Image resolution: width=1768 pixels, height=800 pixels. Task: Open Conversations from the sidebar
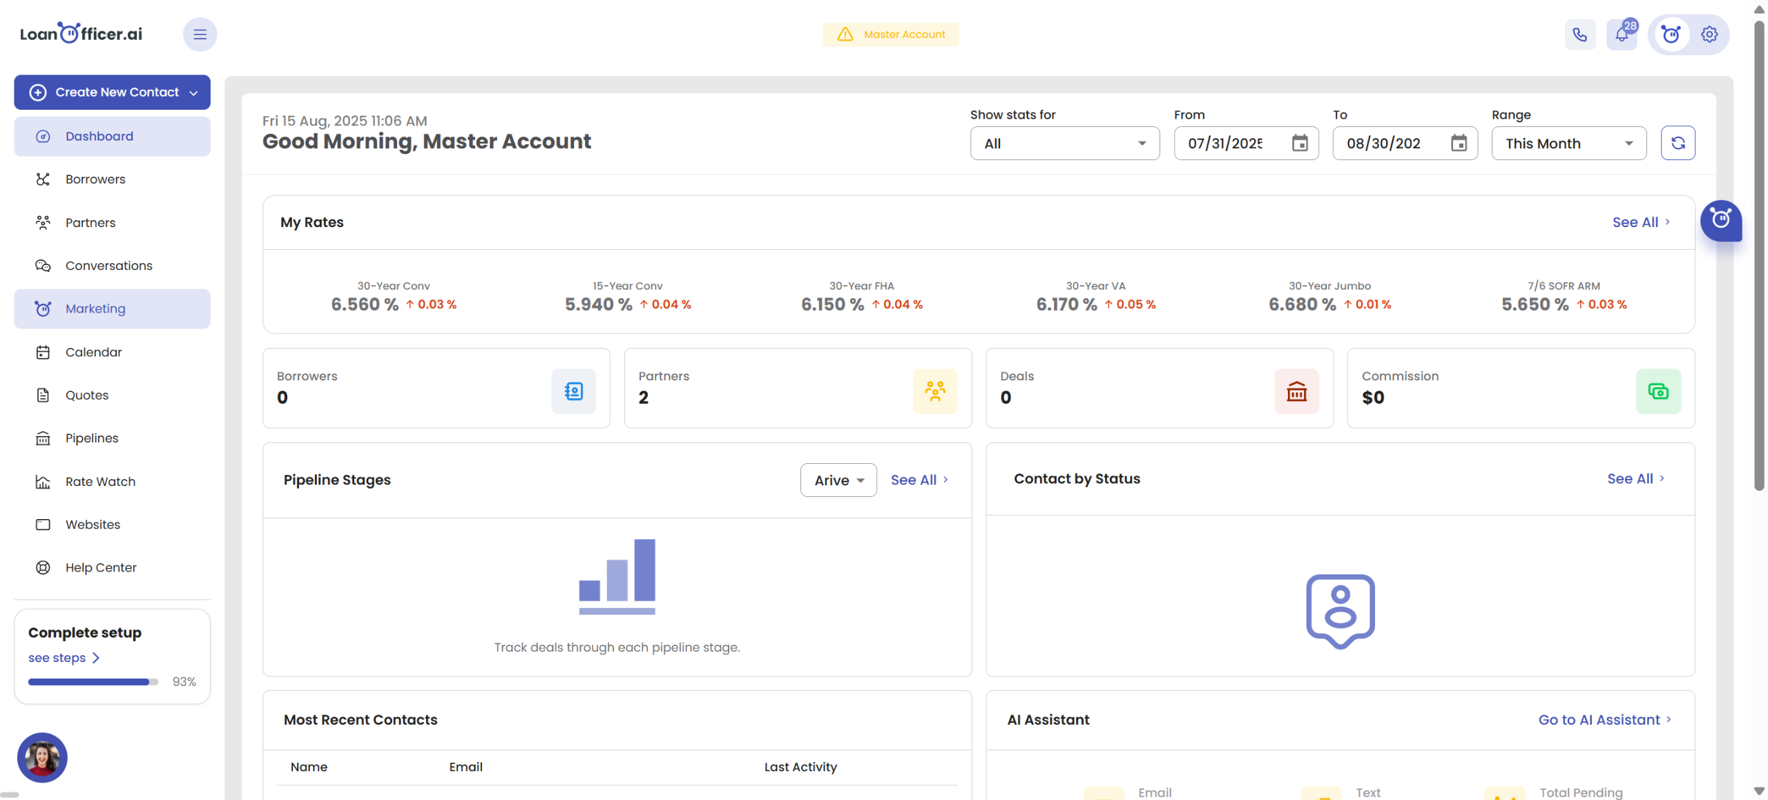(108, 266)
